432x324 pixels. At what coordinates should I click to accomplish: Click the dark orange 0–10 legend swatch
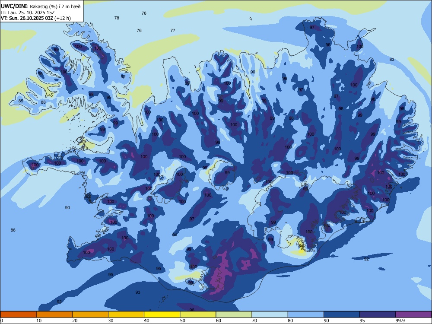pyautogui.click(x=19, y=314)
